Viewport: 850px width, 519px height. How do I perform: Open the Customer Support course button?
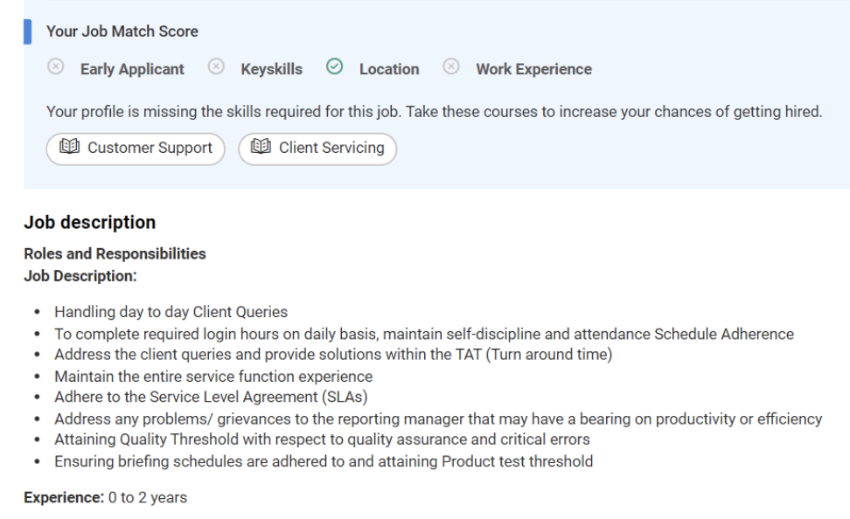(x=136, y=149)
